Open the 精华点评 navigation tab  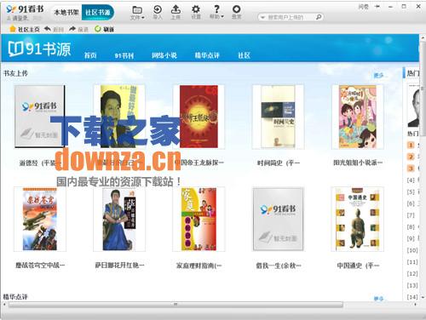pos(207,55)
